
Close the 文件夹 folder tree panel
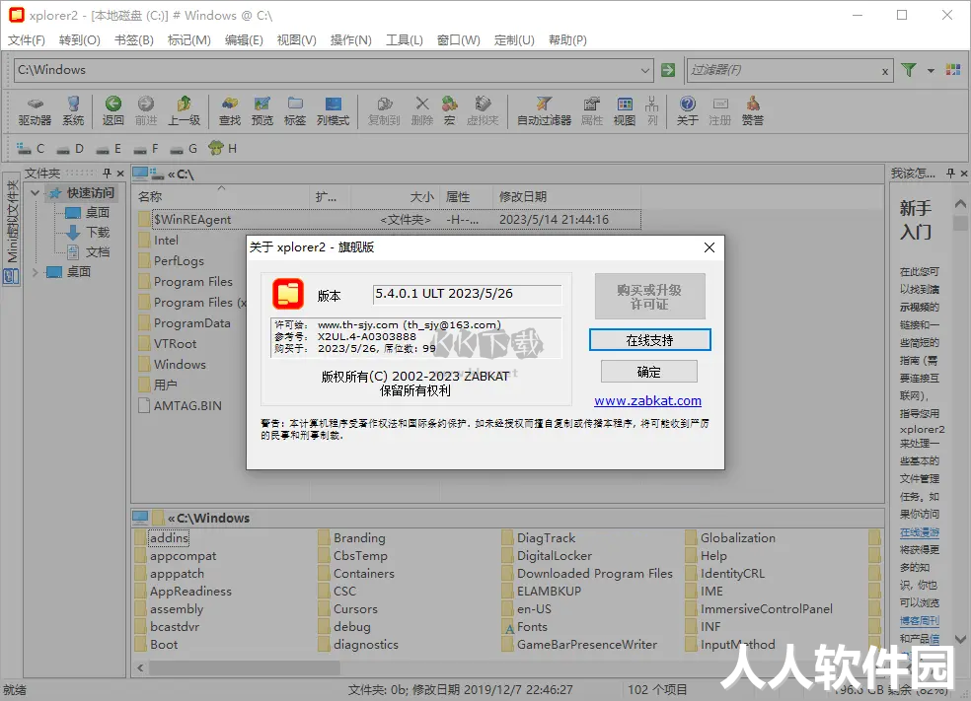click(x=120, y=174)
